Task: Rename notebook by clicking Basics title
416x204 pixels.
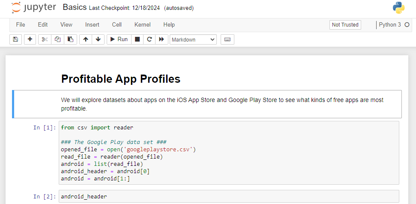Action: coord(75,7)
